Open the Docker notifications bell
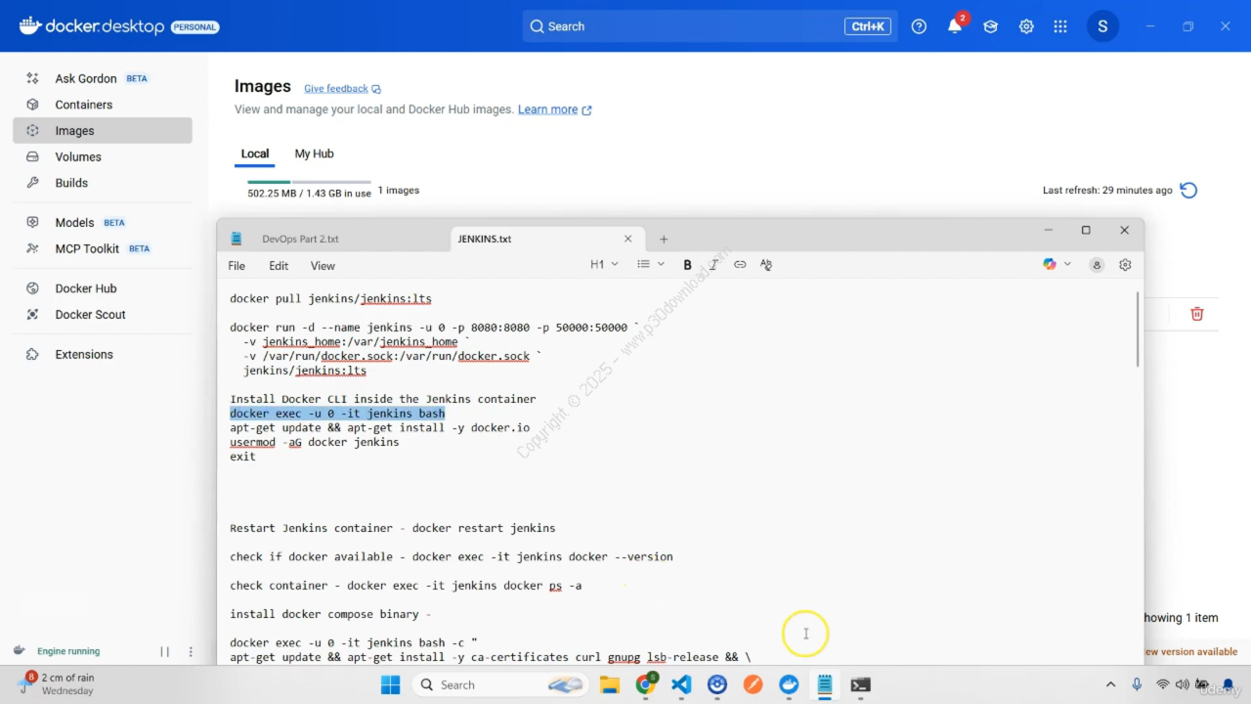1251x704 pixels. point(955,26)
